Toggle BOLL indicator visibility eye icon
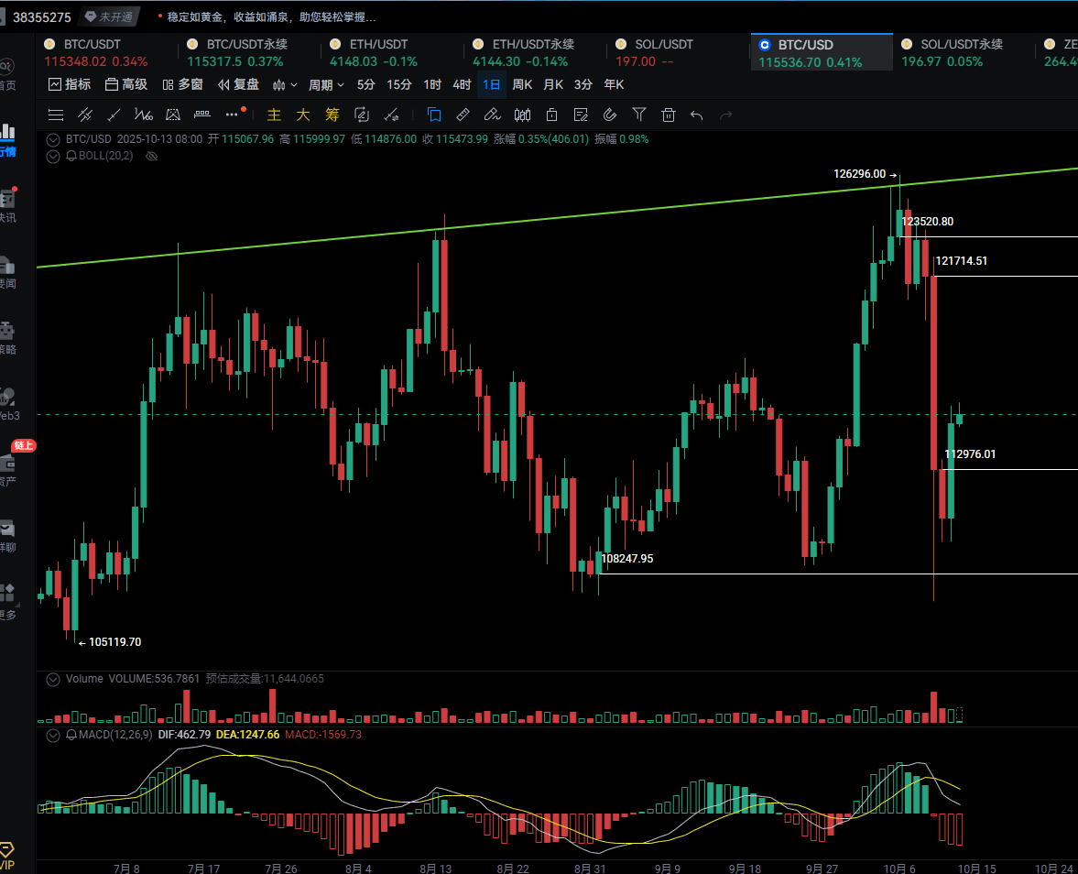 152,156
